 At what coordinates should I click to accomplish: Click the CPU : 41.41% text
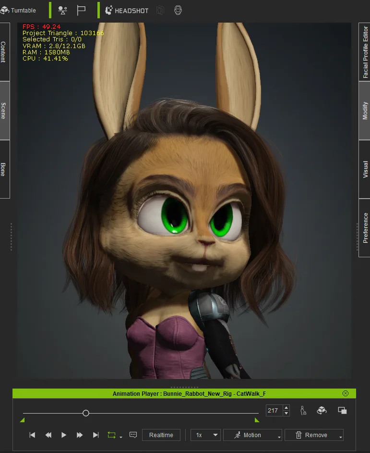[45, 58]
